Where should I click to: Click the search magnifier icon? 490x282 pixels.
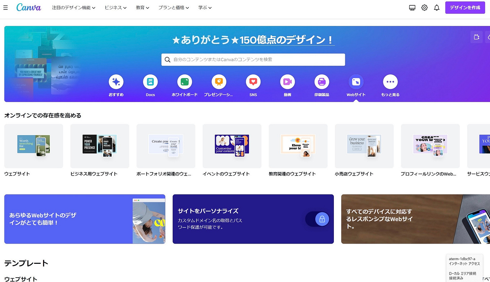coord(167,60)
